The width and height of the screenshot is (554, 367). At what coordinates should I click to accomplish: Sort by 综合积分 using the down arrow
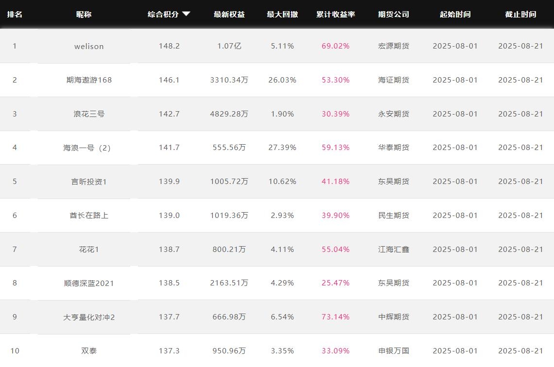186,14
